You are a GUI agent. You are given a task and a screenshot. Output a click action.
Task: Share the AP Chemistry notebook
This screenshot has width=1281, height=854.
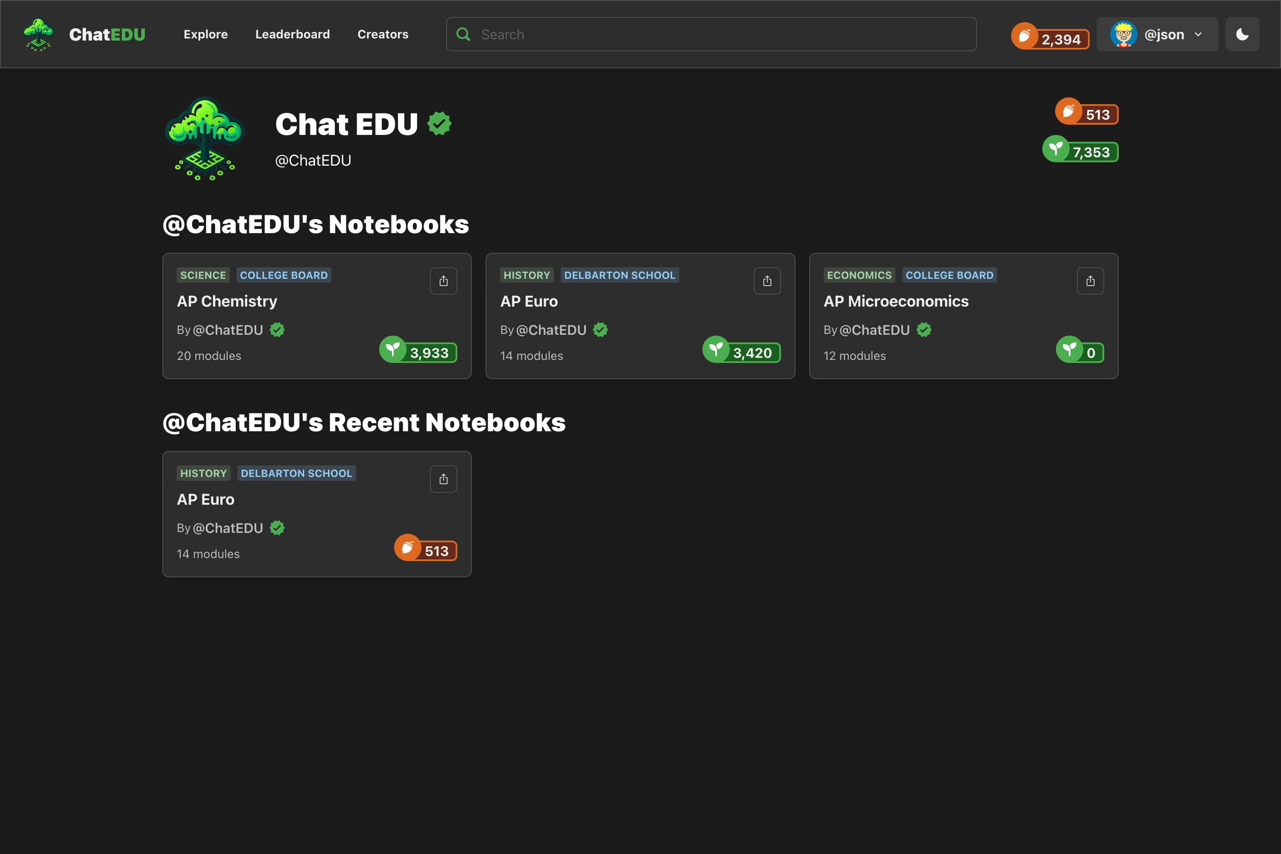click(443, 281)
